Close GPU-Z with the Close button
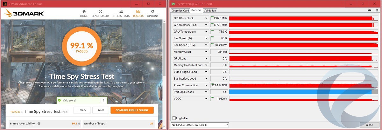Viewport: 382px width, 130px height. [369, 125]
